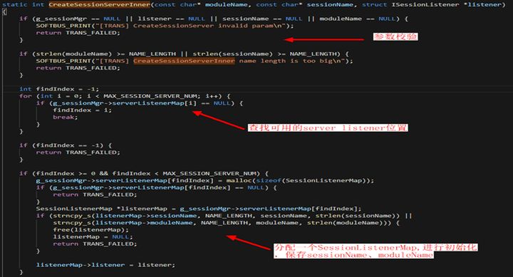Click the break keyword in the for loop
513x277 pixels.
coord(66,117)
